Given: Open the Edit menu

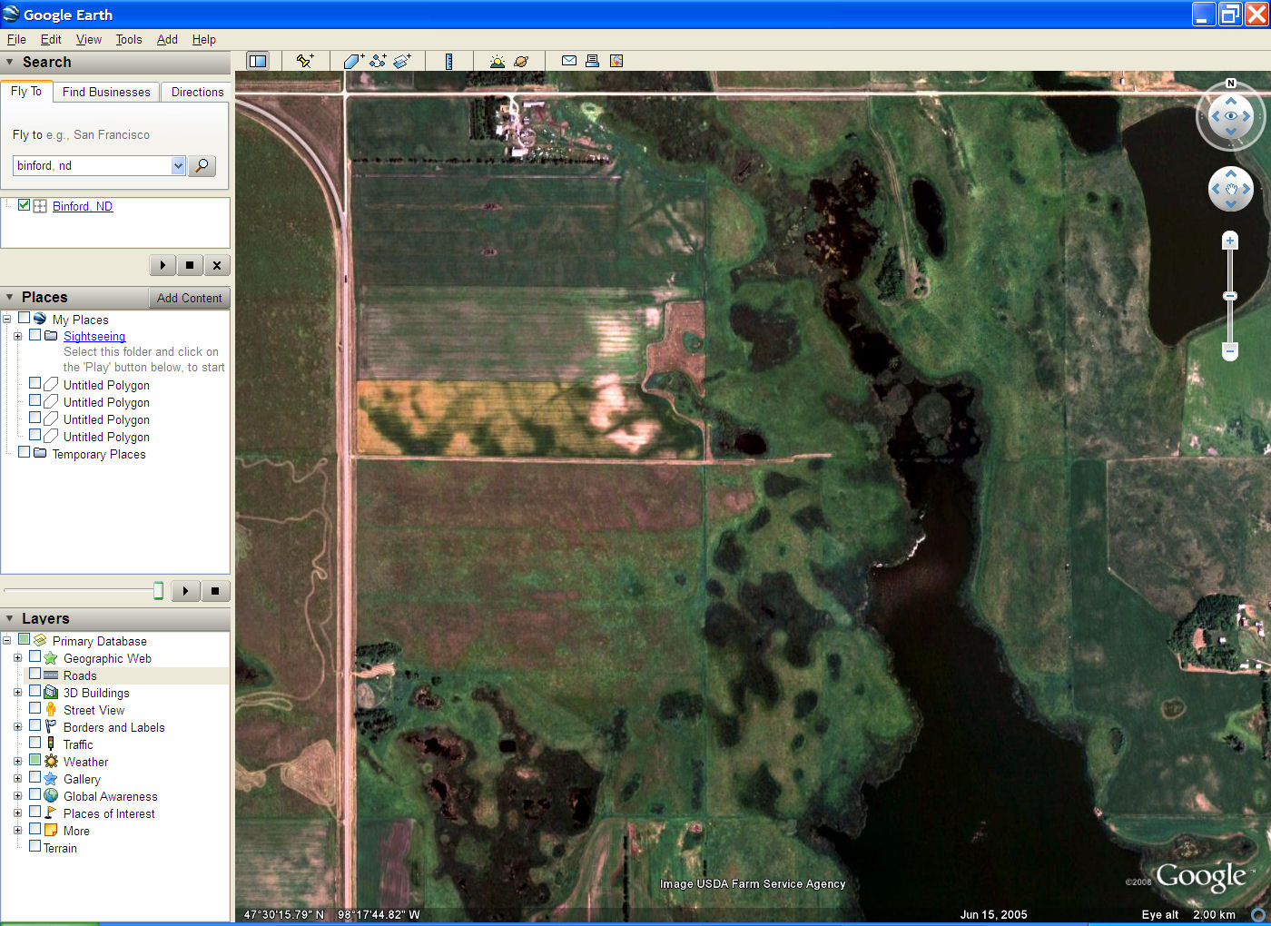Looking at the screenshot, I should click(x=51, y=39).
